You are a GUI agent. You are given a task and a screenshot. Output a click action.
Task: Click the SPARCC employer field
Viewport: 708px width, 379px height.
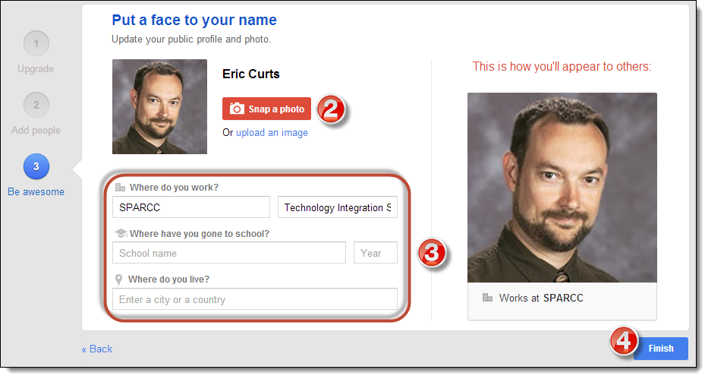click(191, 207)
